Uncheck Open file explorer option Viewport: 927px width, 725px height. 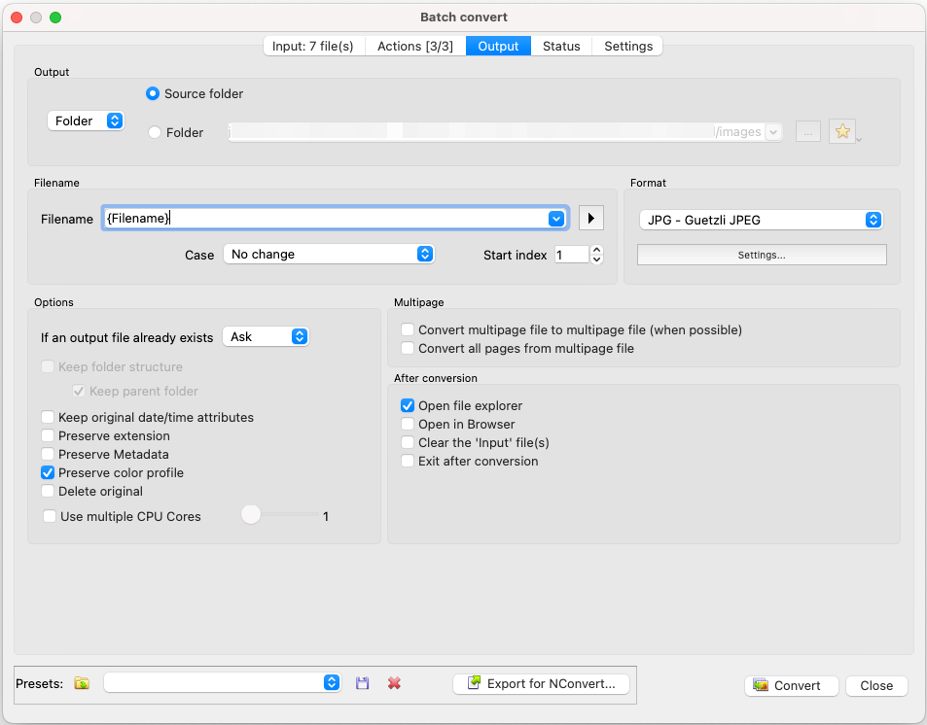[409, 405]
